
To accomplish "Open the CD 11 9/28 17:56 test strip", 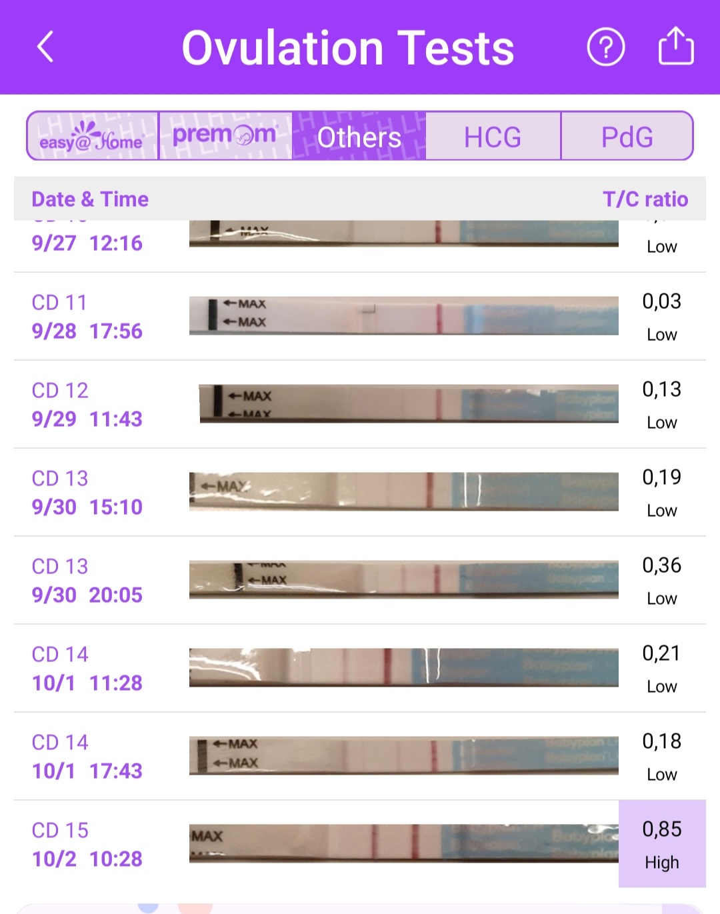I will pyautogui.click(x=403, y=316).
